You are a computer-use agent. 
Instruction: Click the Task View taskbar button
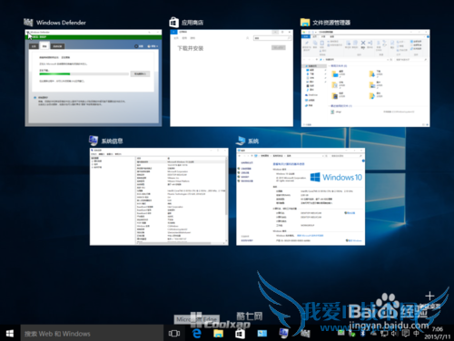tap(174, 333)
